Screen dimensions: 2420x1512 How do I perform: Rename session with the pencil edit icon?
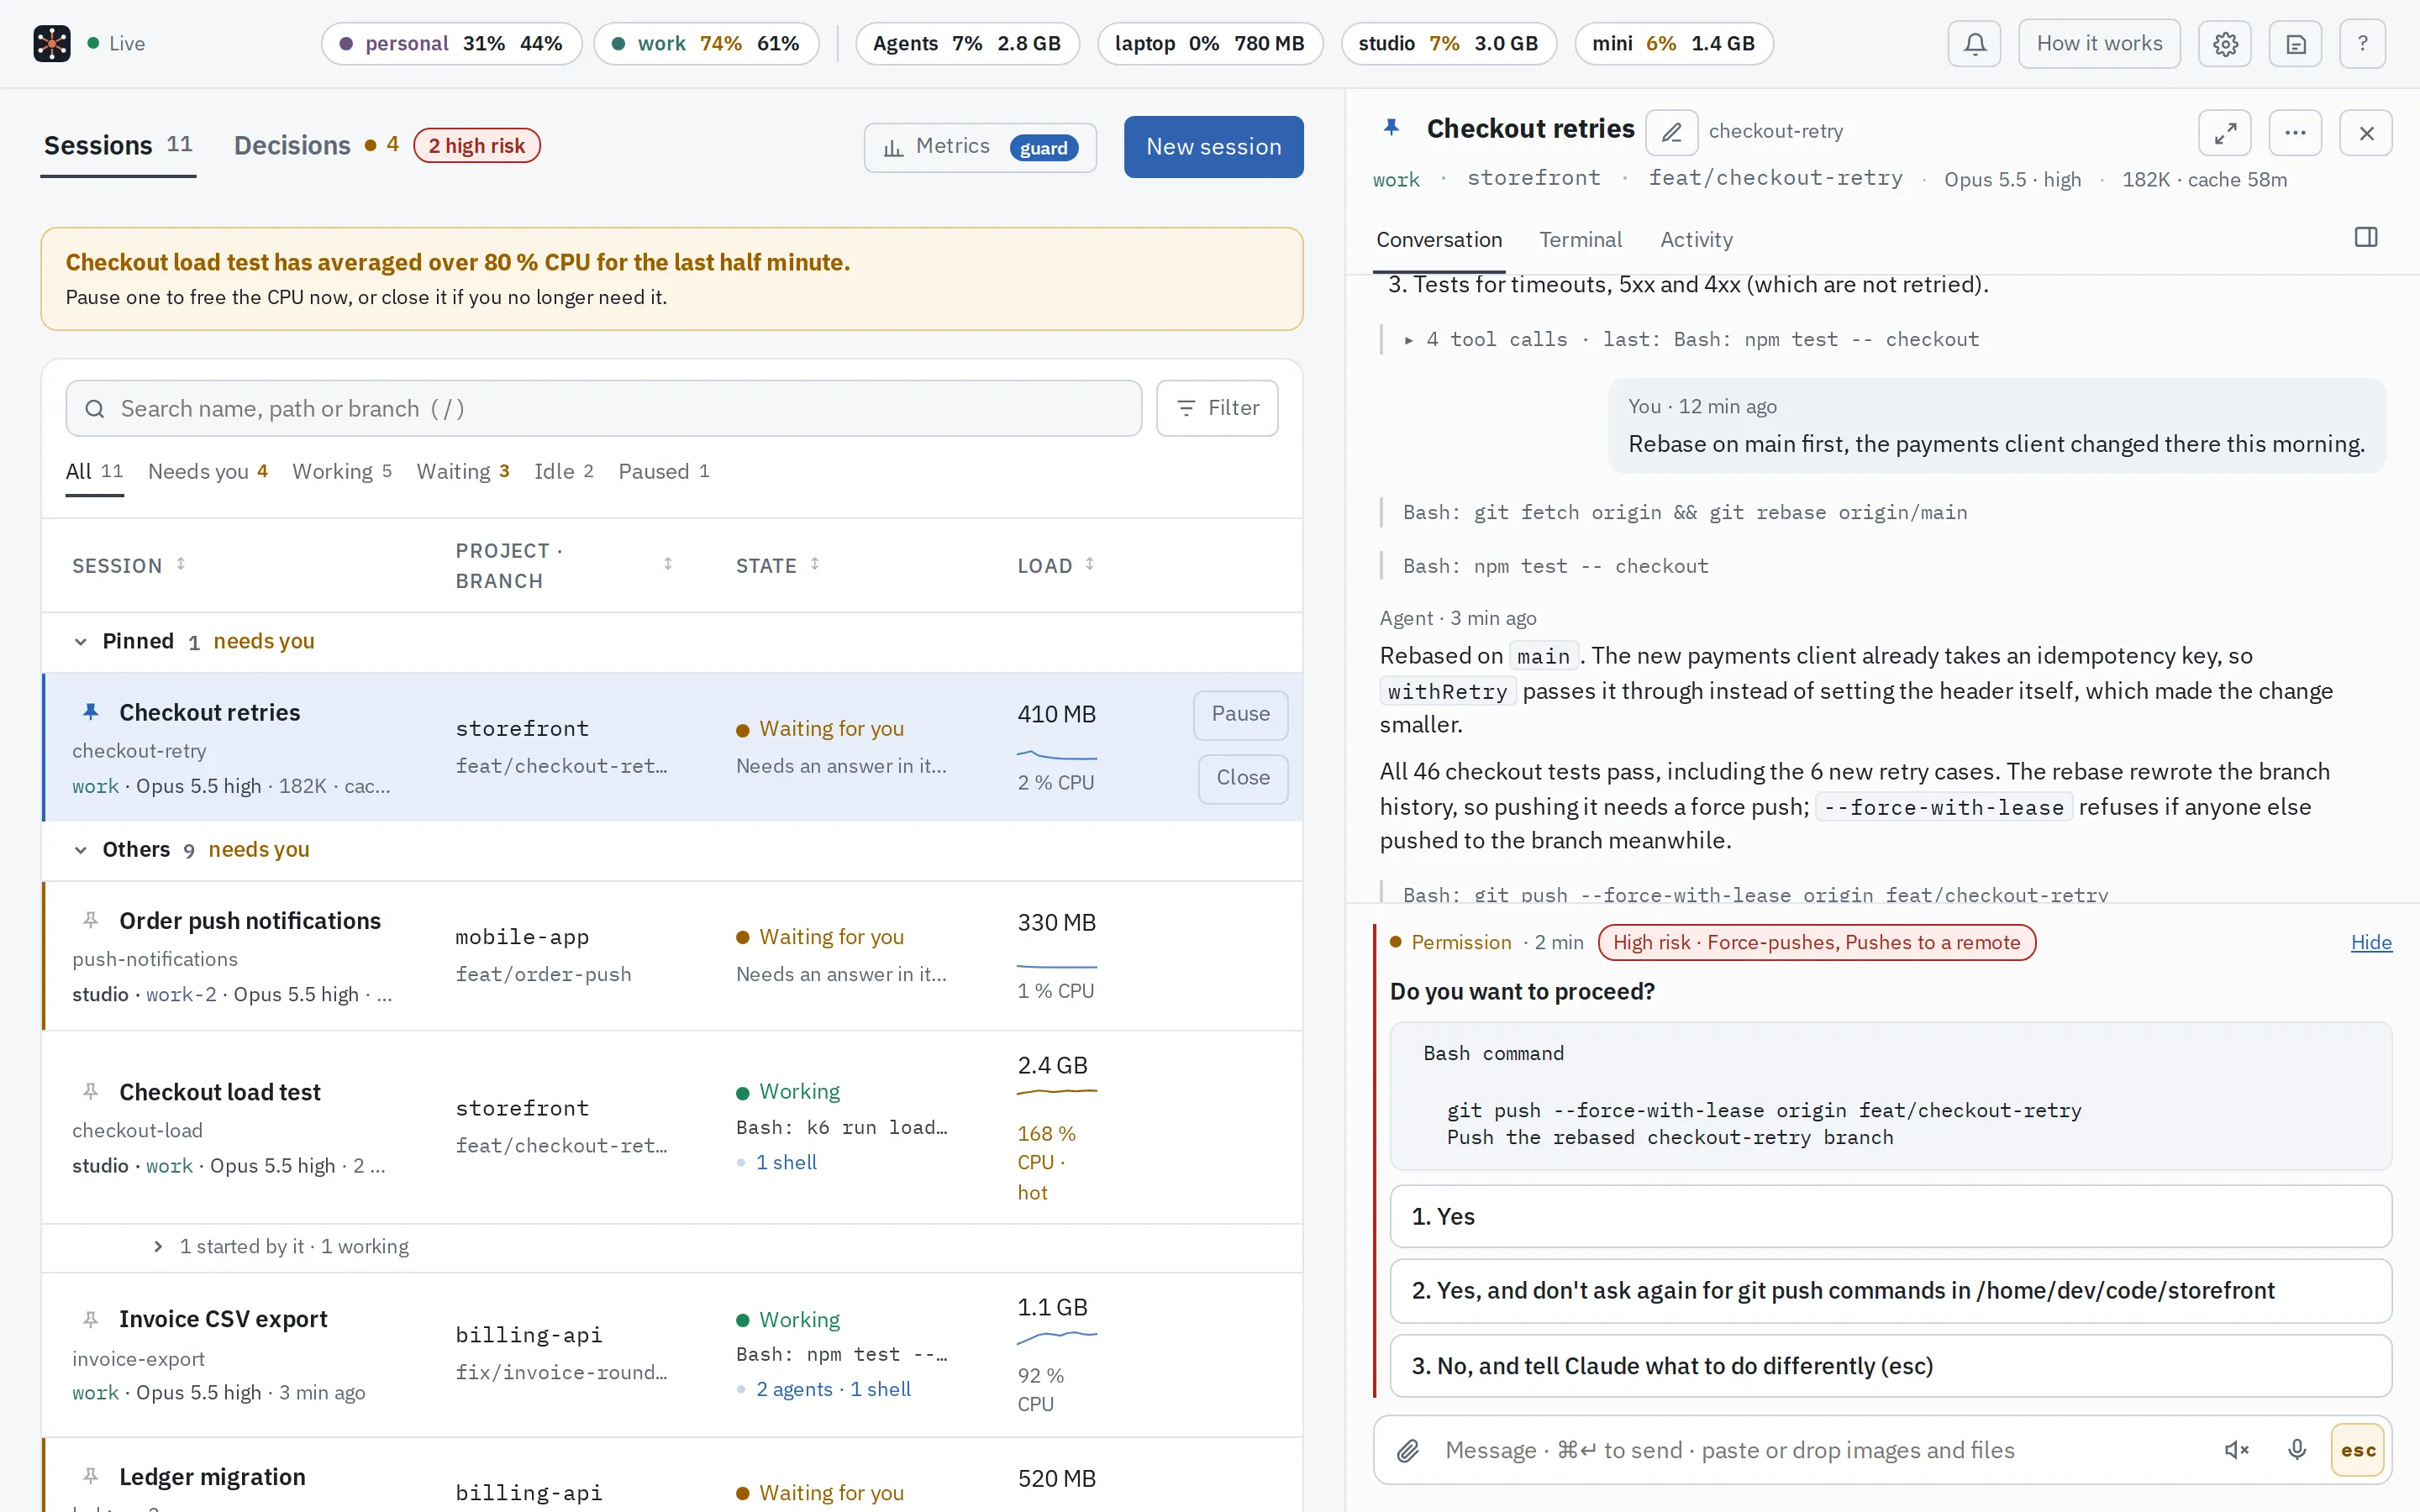(1671, 132)
